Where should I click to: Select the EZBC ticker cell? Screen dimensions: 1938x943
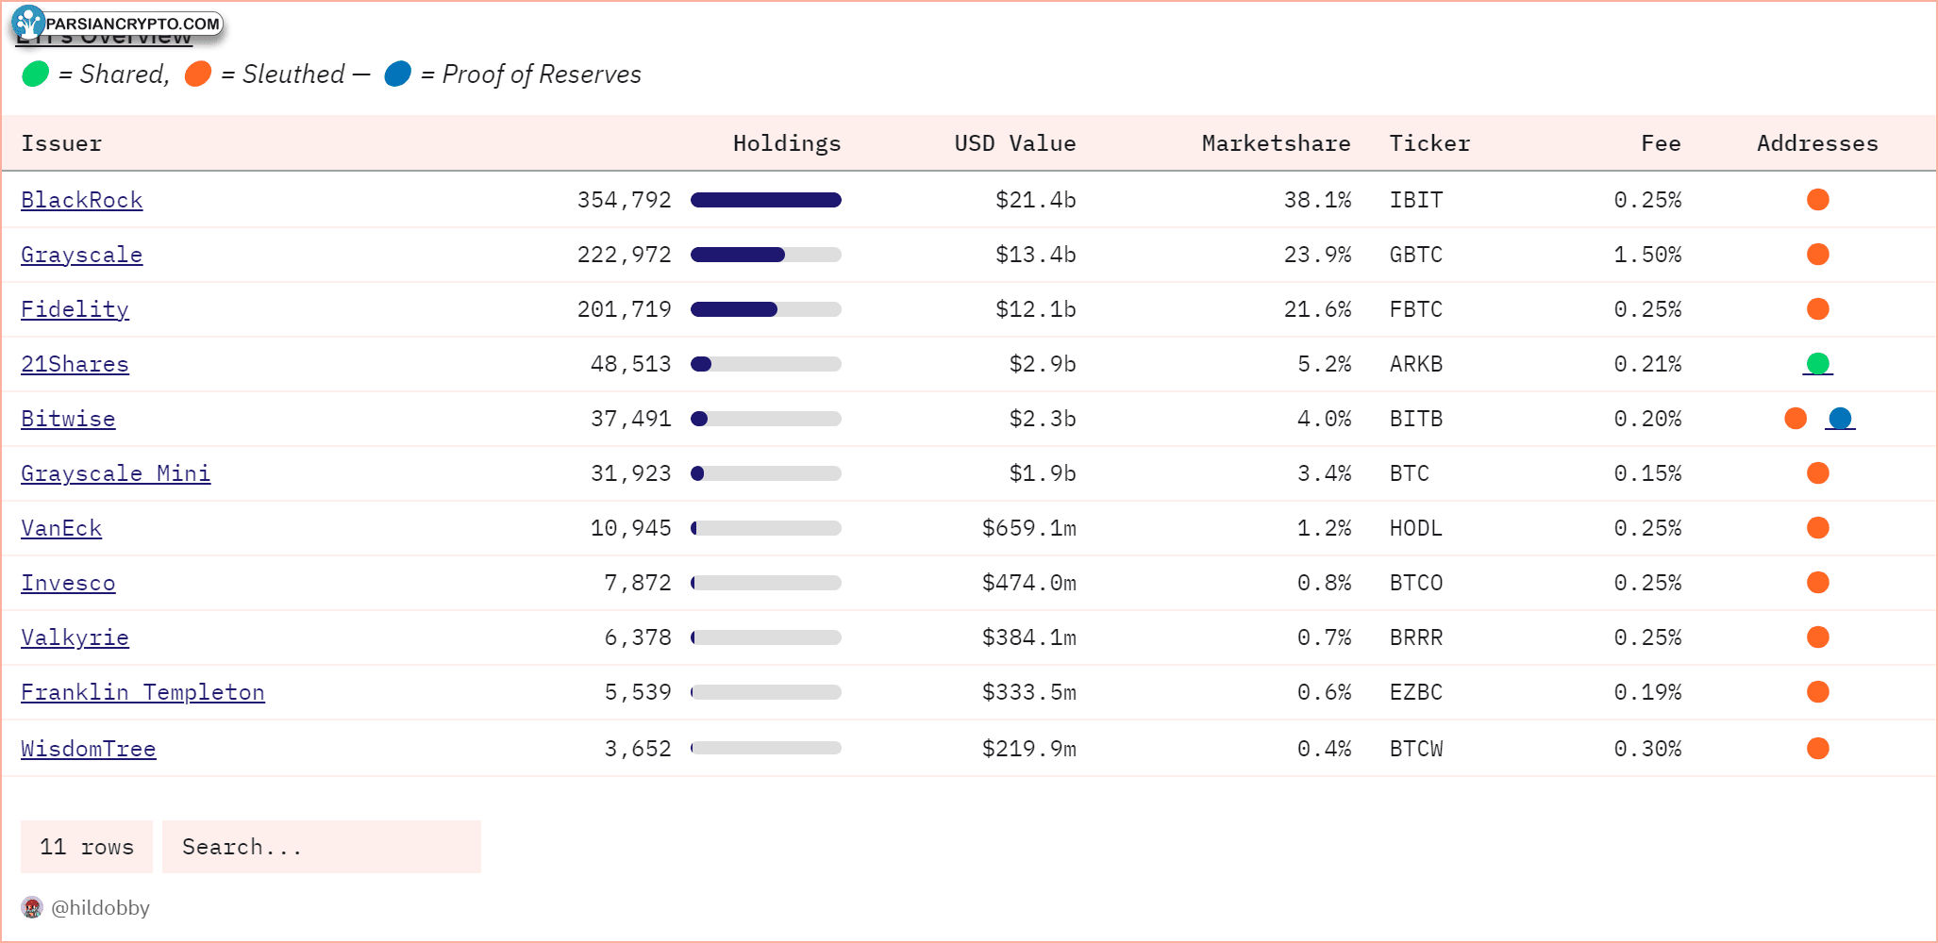pos(1416,692)
